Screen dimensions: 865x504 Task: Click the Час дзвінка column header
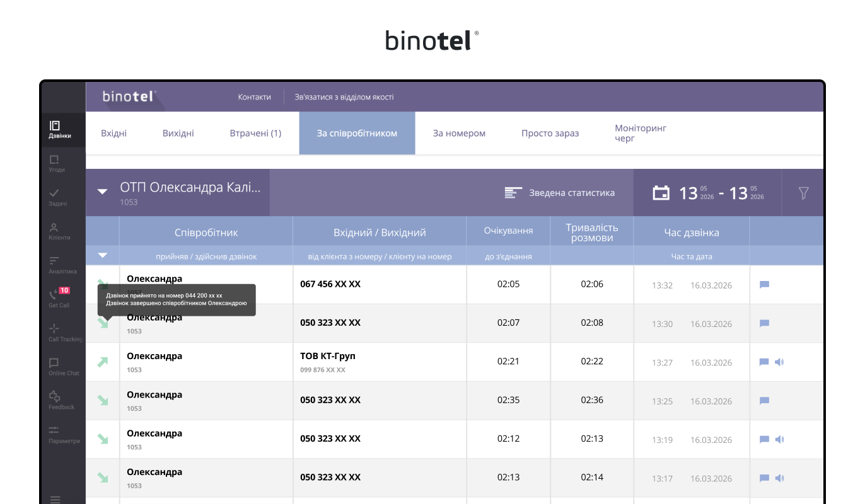pos(692,232)
